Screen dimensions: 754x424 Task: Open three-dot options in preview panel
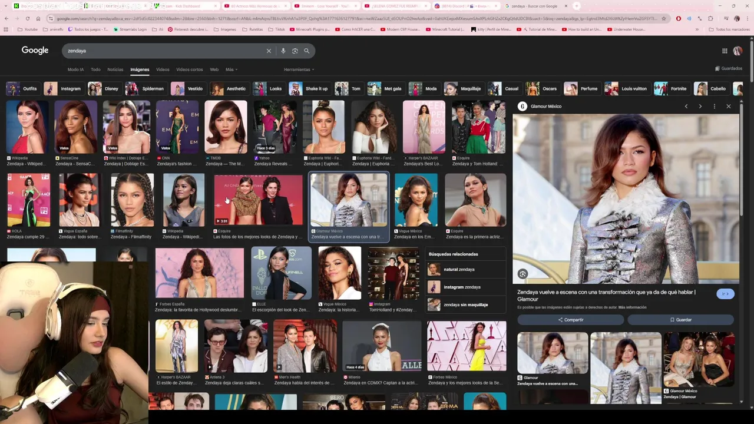click(x=714, y=107)
